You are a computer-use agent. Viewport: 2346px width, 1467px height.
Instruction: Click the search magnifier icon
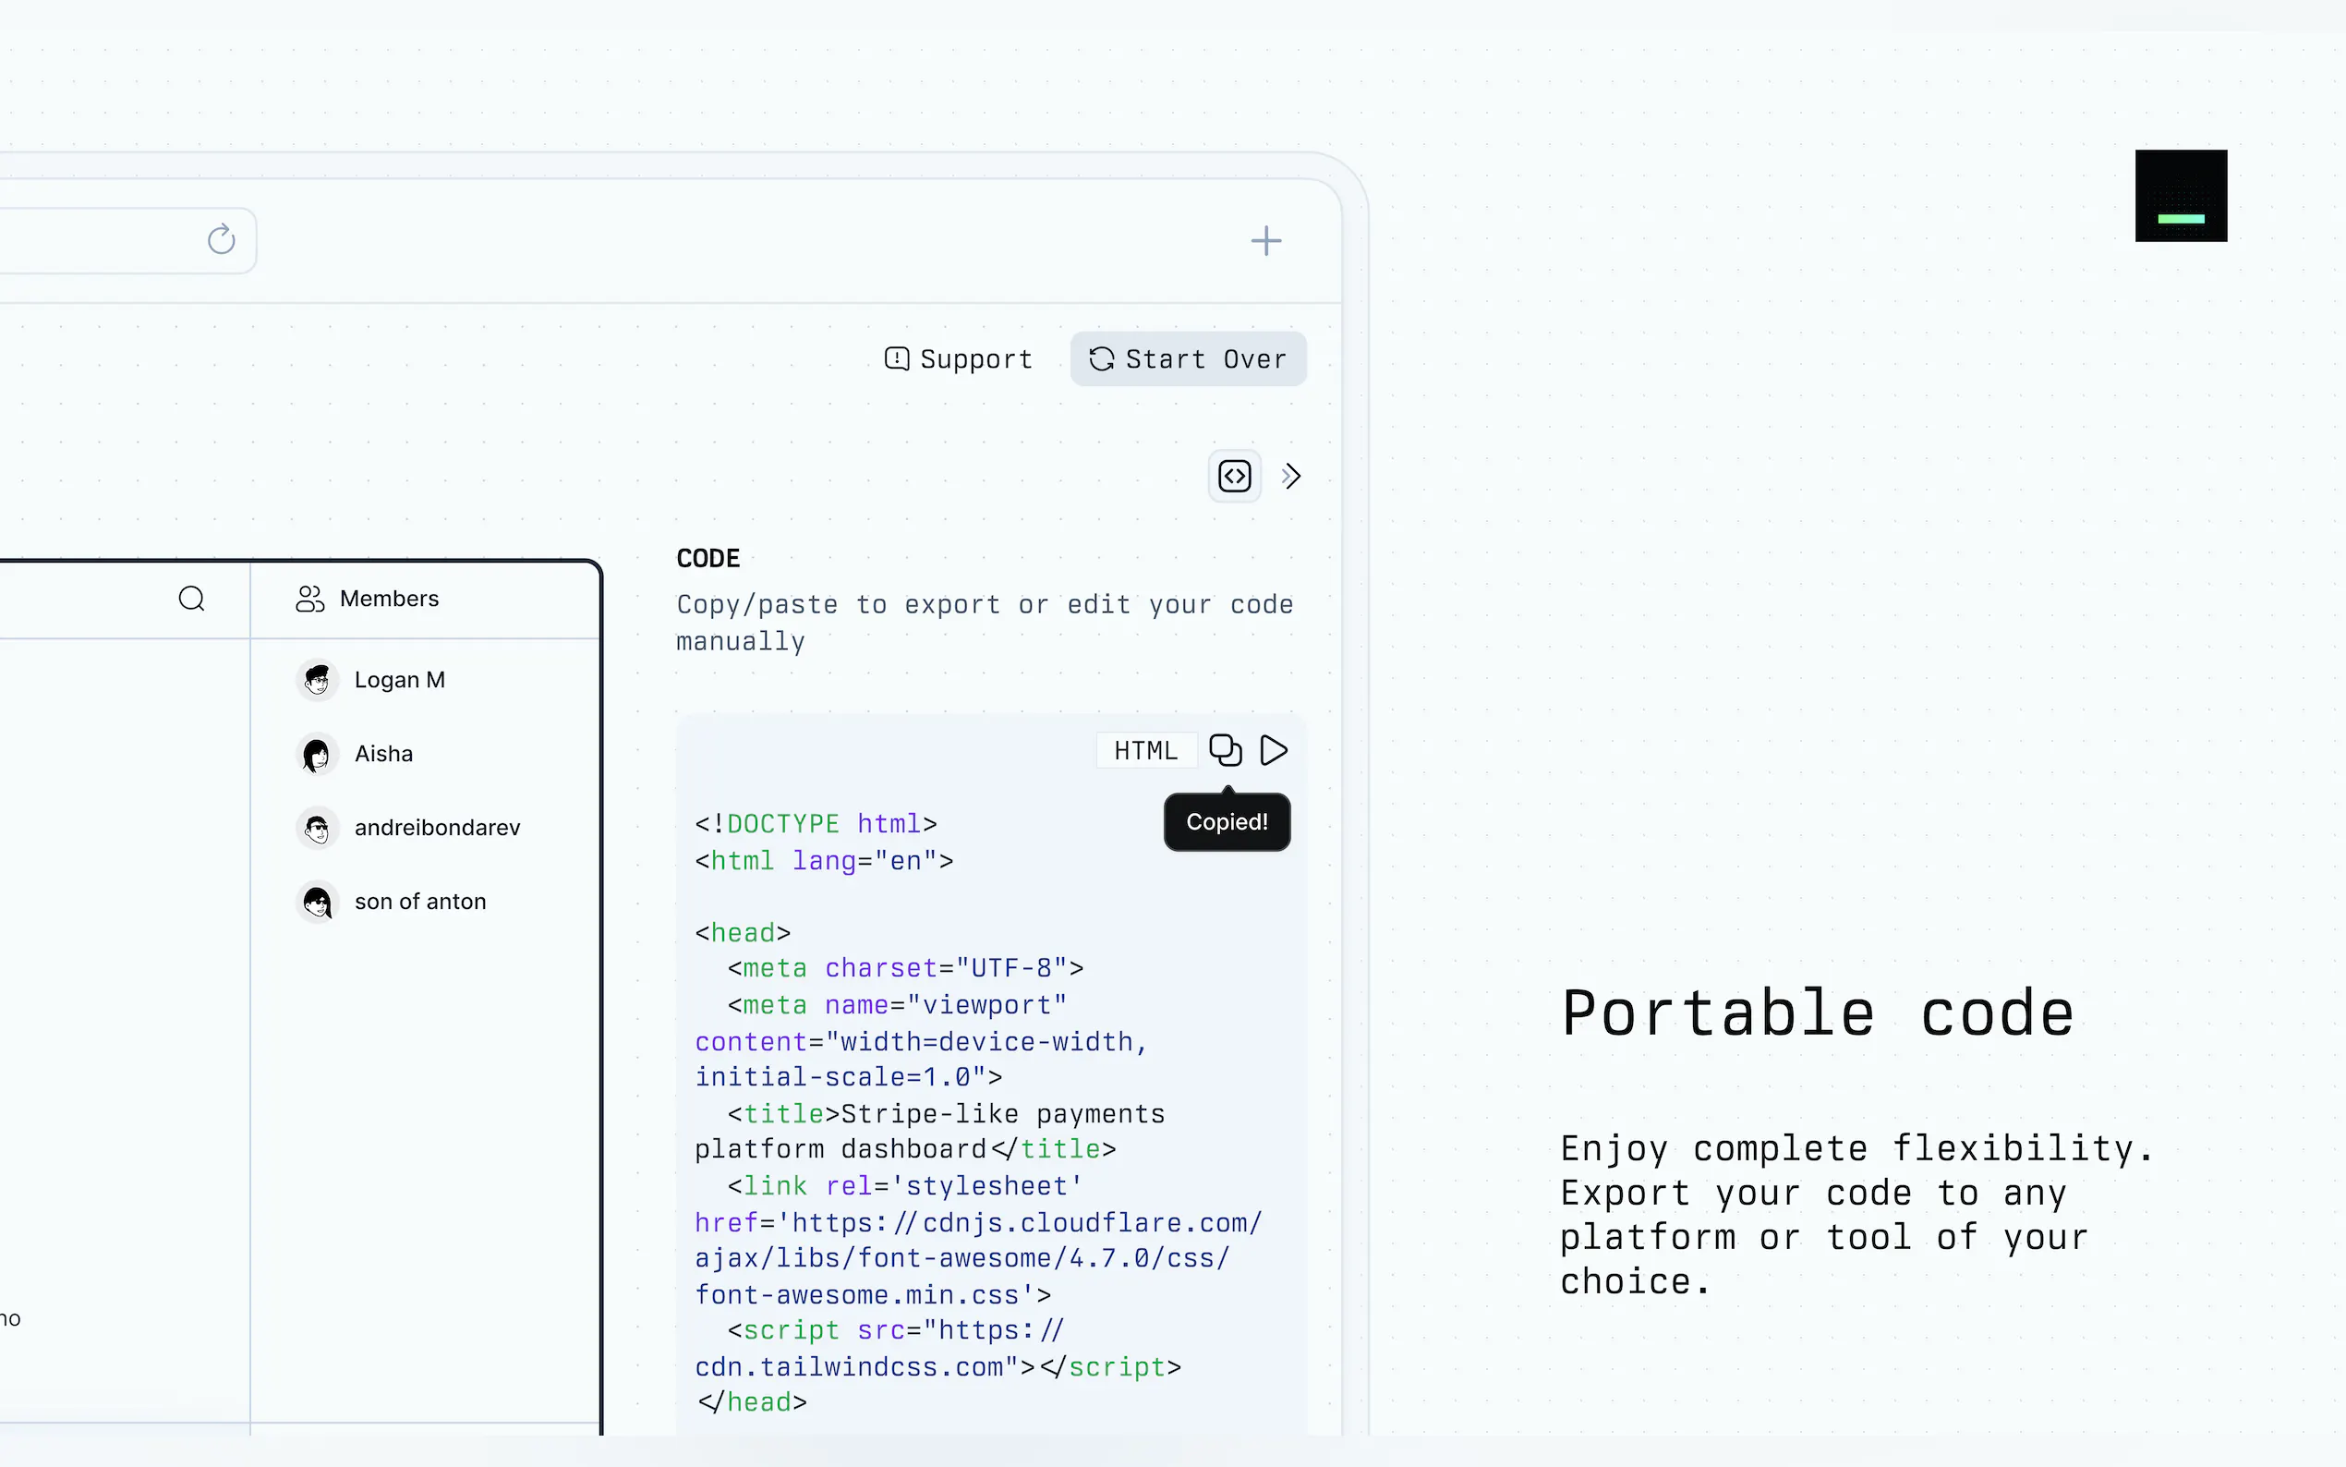pos(192,599)
